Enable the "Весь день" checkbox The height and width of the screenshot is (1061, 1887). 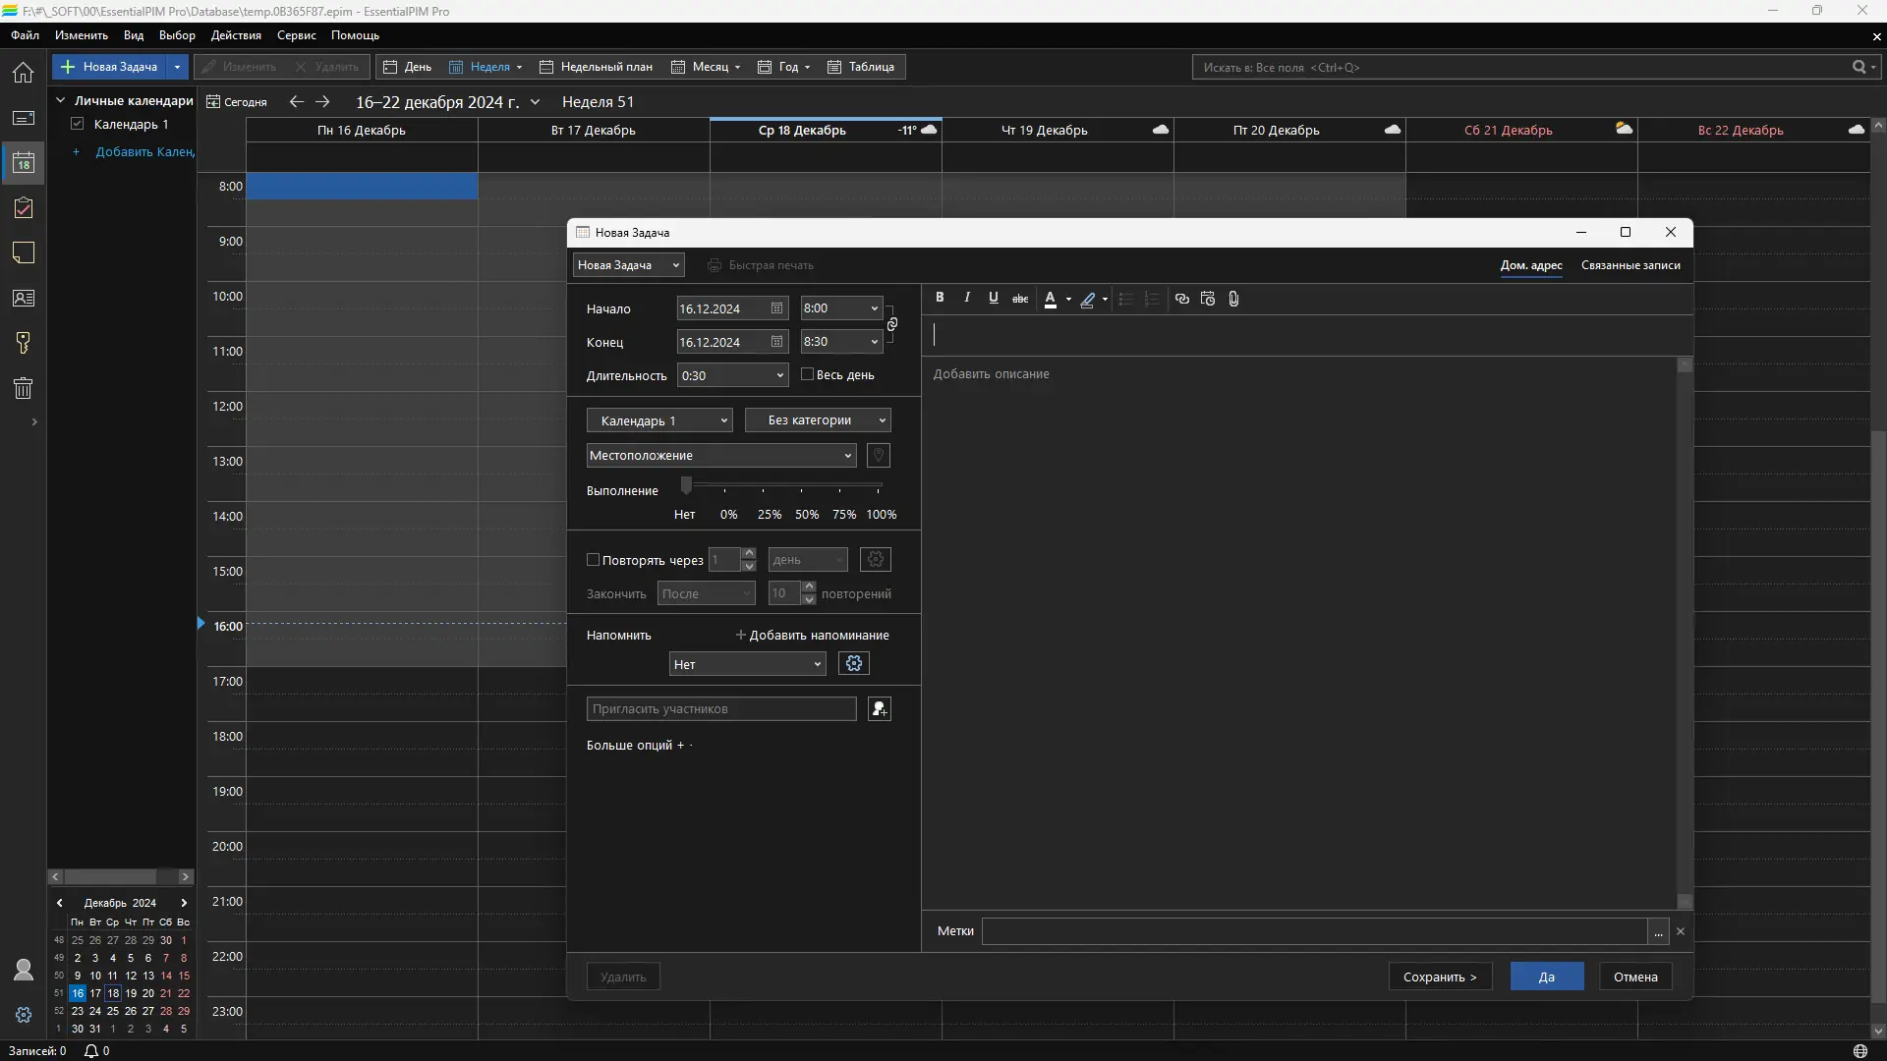(x=808, y=374)
